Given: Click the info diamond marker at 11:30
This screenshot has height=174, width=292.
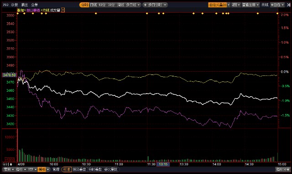Looking at the screenshot, I should (147, 13).
